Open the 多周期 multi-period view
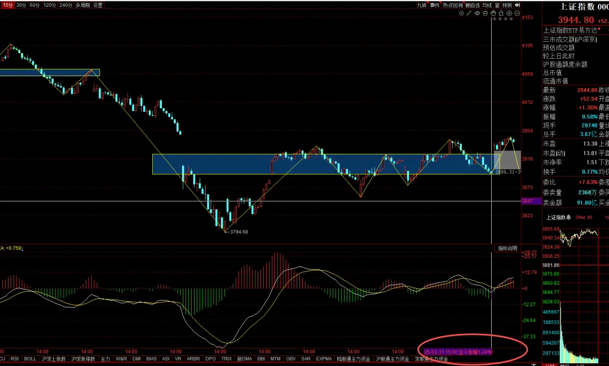 83,5
